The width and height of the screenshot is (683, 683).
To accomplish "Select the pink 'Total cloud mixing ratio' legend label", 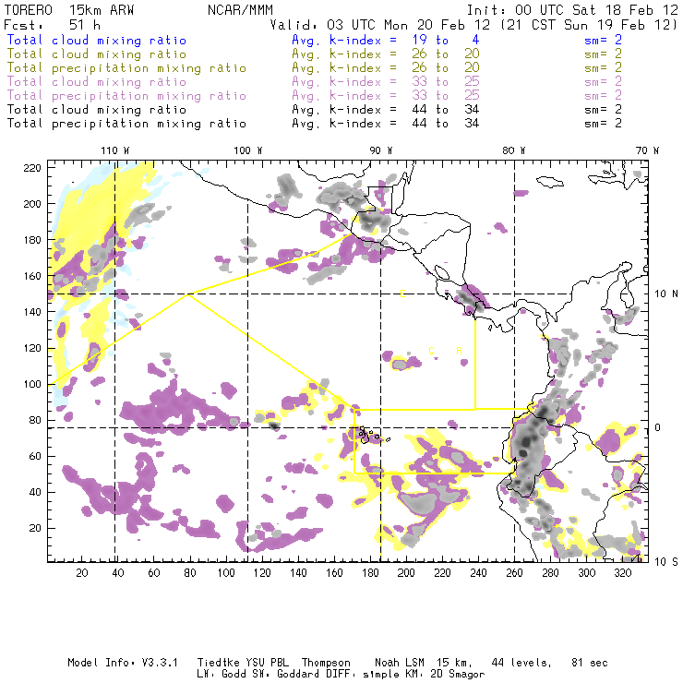I will point(97,82).
